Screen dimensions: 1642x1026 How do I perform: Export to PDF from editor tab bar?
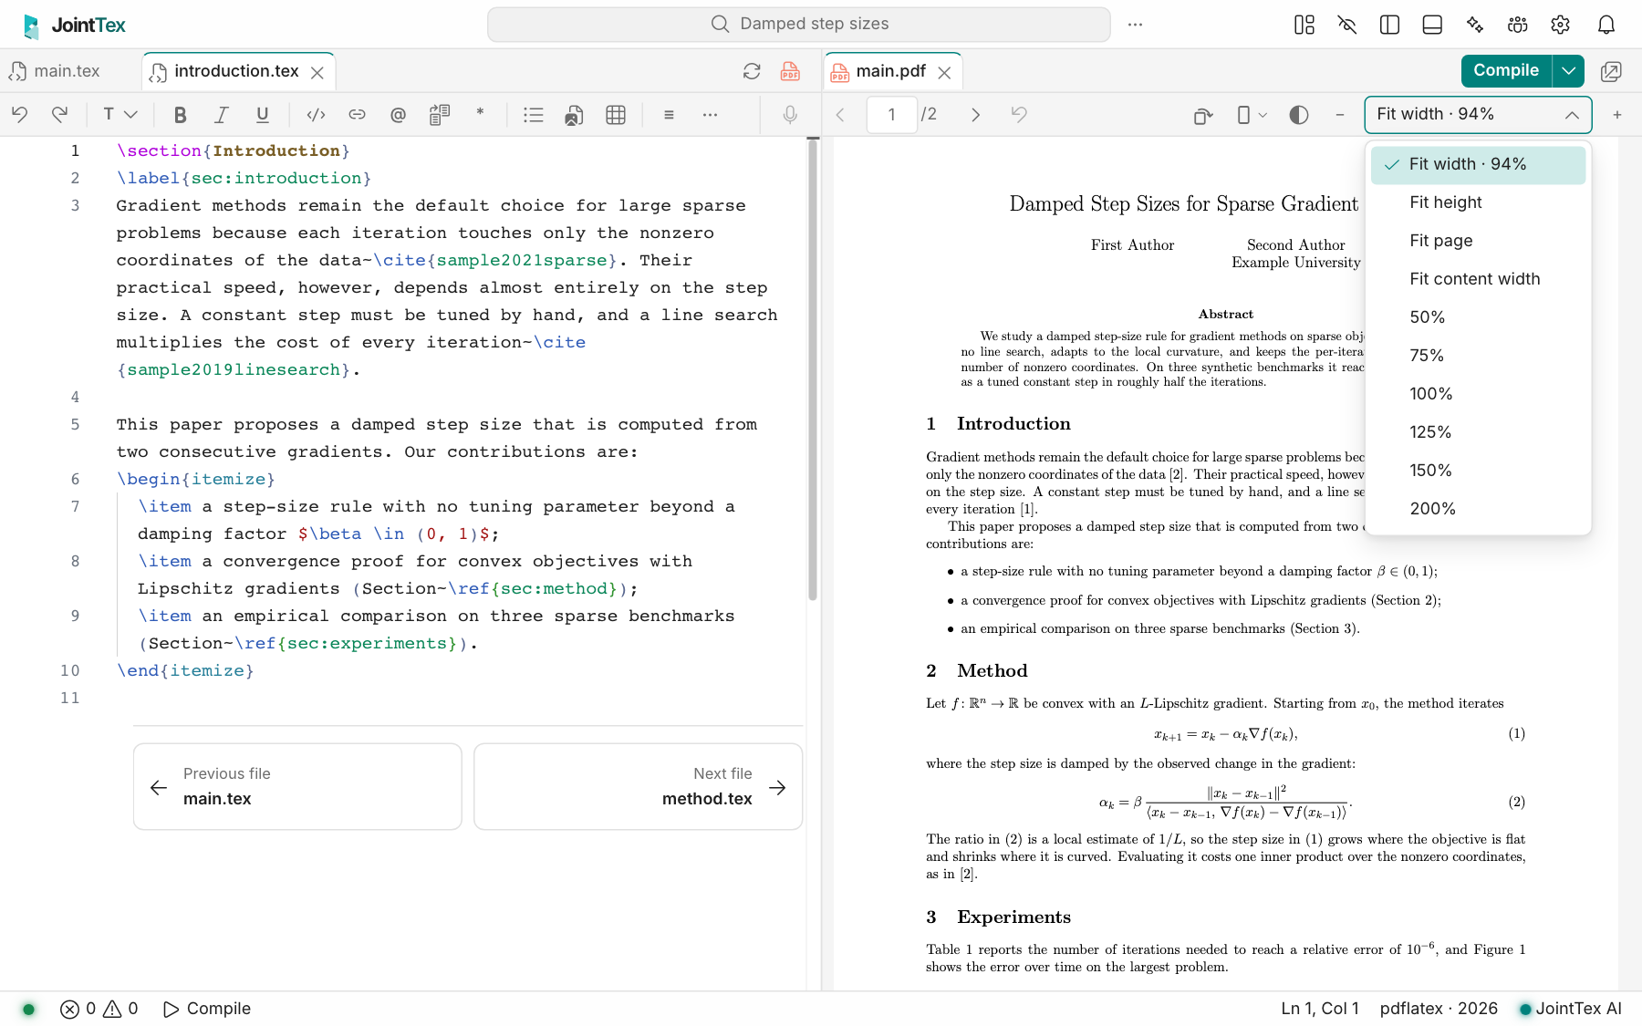click(790, 71)
